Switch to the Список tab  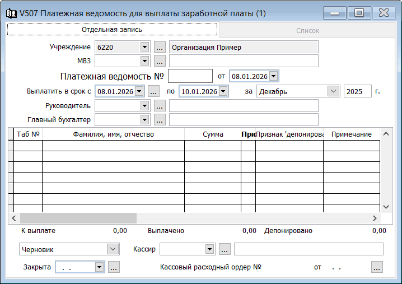[x=307, y=30]
